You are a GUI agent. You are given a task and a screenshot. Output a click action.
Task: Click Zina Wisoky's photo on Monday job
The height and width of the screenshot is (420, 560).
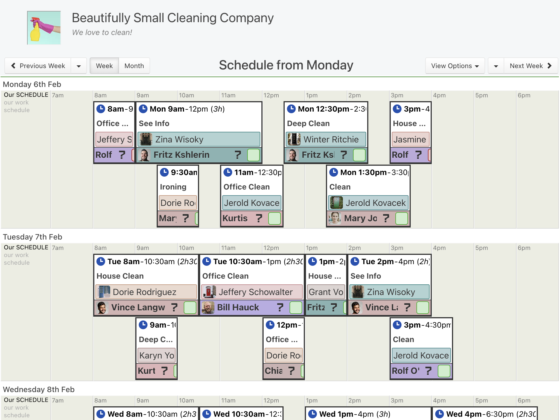(146, 139)
